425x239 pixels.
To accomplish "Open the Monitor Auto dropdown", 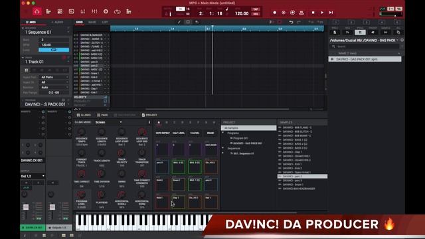I will [54, 88].
